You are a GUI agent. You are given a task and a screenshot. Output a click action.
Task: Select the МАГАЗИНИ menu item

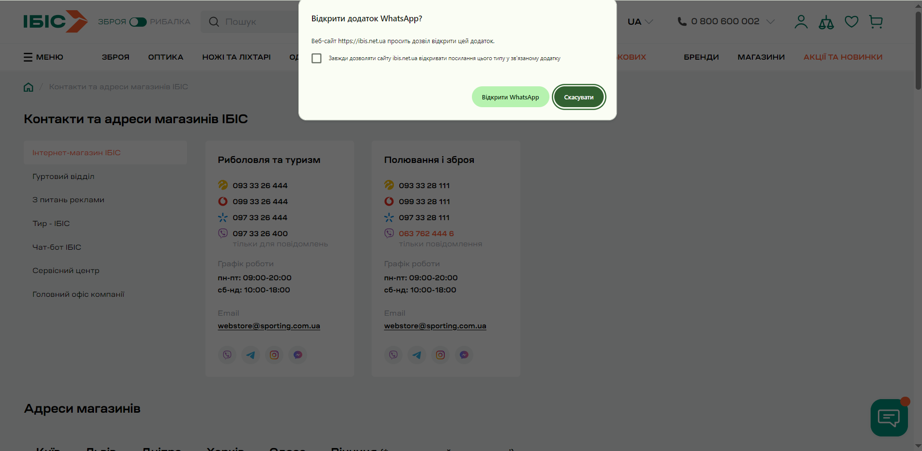click(761, 57)
